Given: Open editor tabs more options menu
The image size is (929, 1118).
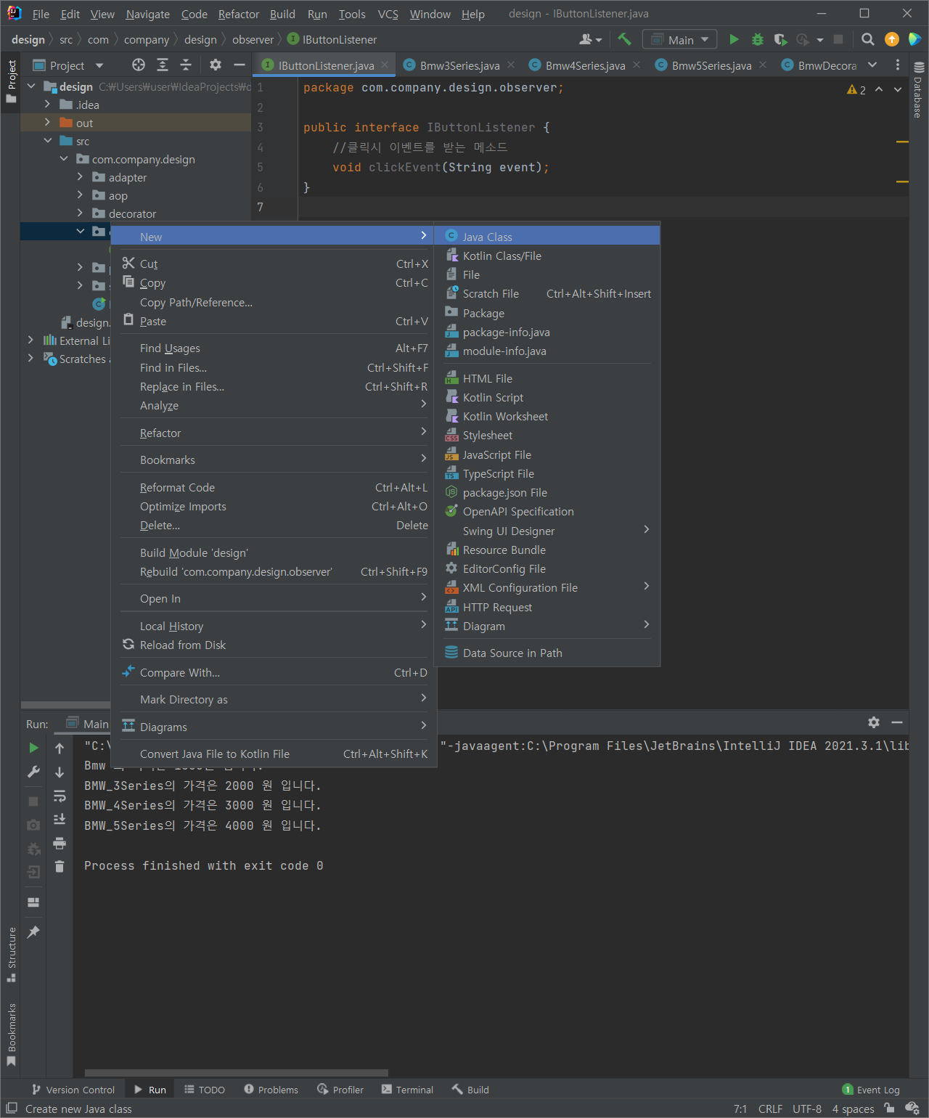Looking at the screenshot, I should click(898, 65).
